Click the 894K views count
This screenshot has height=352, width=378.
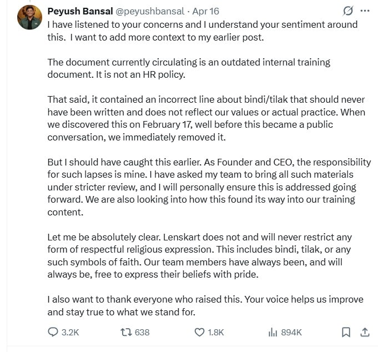[291, 332]
